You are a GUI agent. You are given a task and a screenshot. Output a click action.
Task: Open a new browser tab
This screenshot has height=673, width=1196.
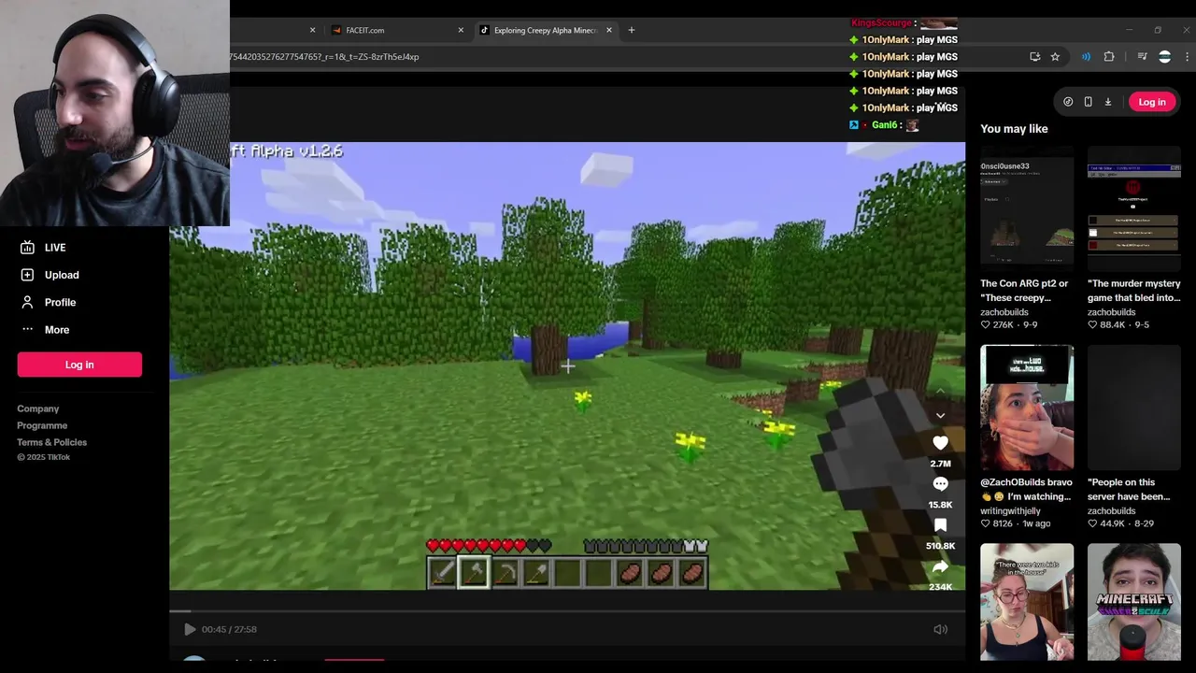point(631,30)
